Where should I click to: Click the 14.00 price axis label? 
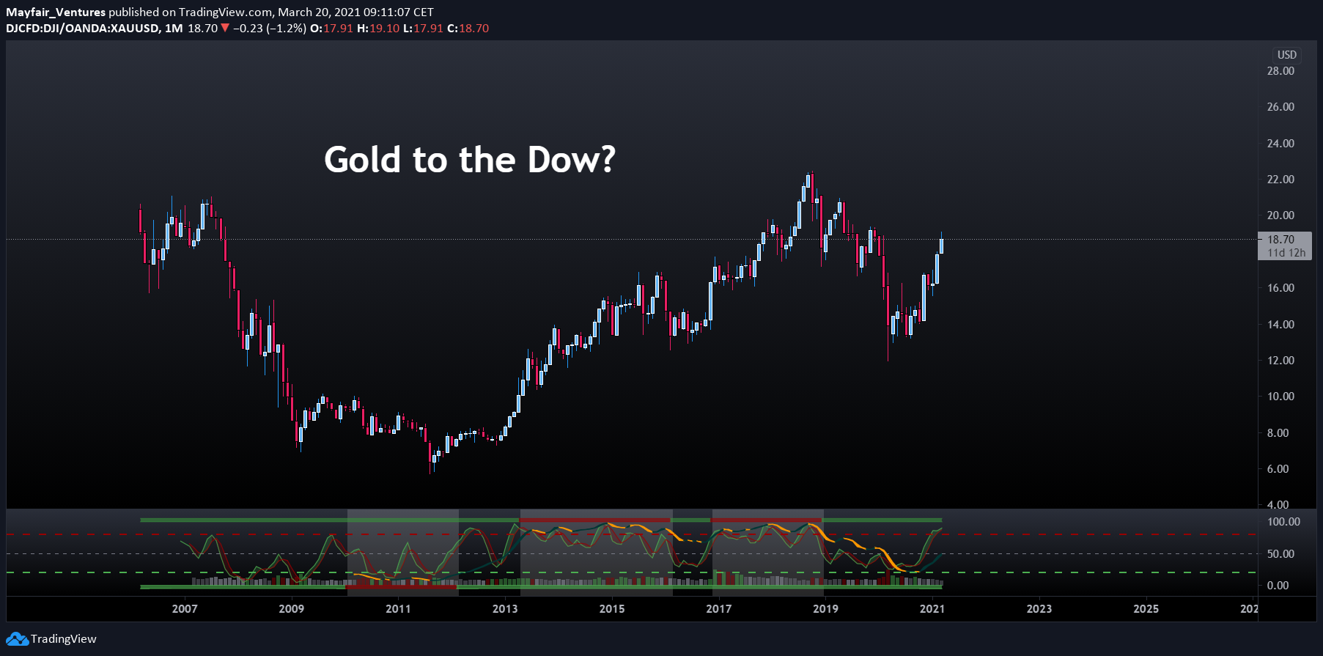point(1280,325)
